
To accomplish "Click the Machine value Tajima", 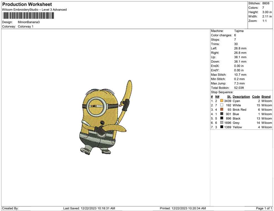I will click(x=239, y=31).
